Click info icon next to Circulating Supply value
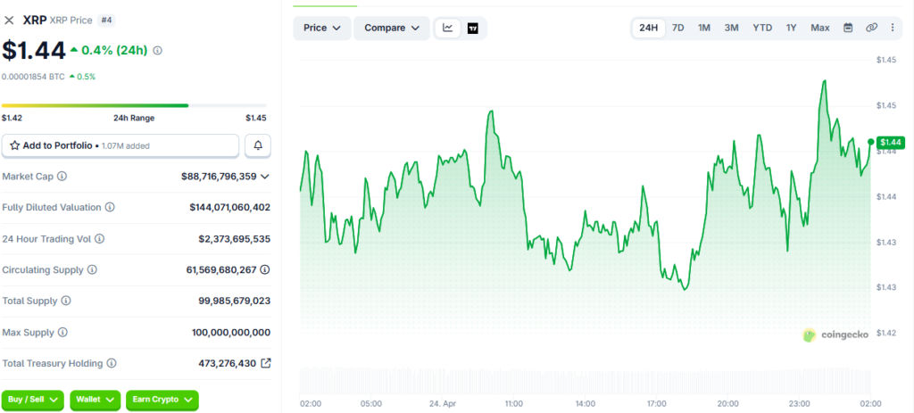The width and height of the screenshot is (914, 413). tap(265, 269)
